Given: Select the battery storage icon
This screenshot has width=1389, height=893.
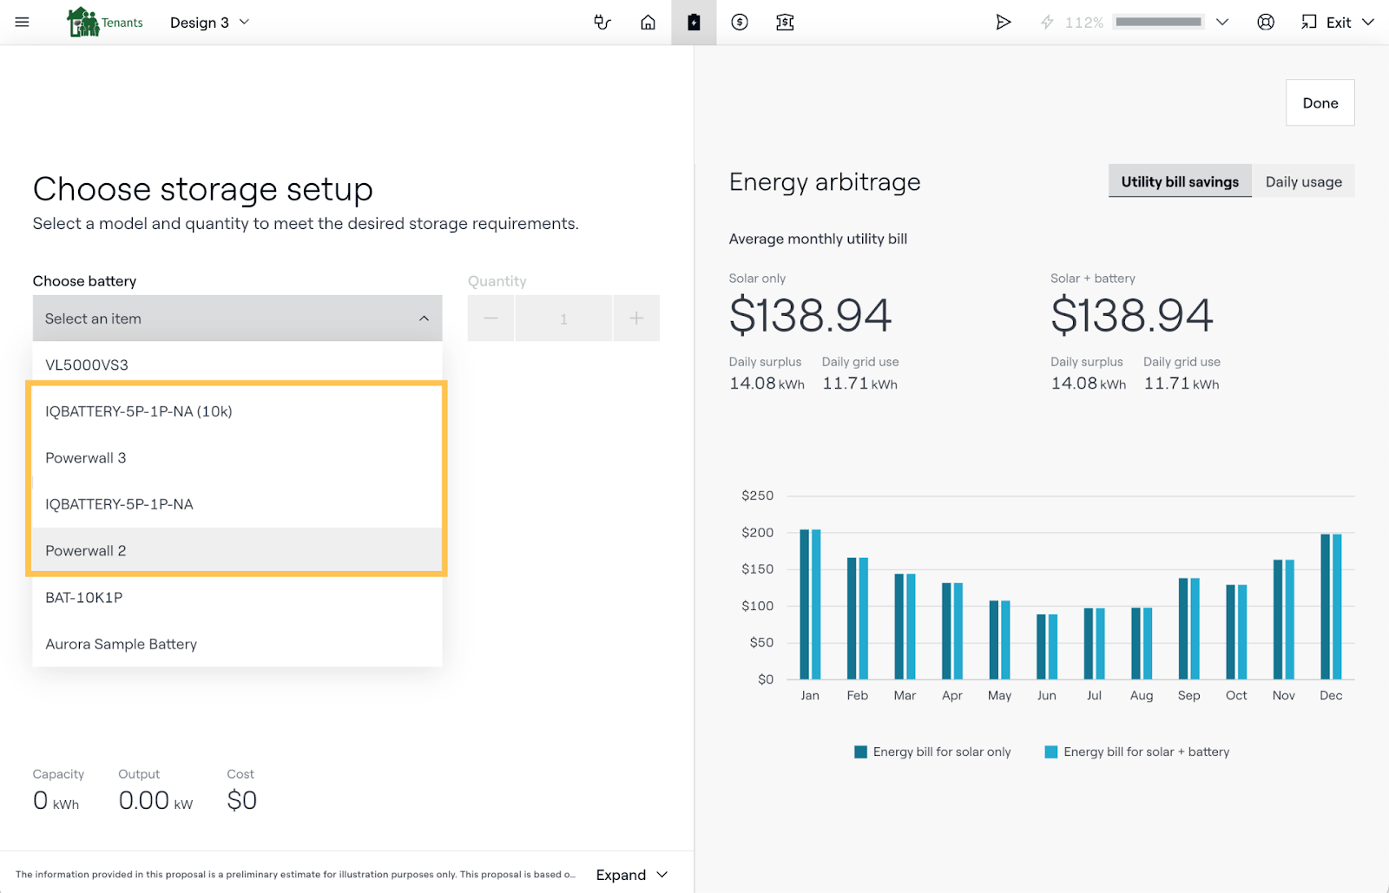Looking at the screenshot, I should click(694, 23).
